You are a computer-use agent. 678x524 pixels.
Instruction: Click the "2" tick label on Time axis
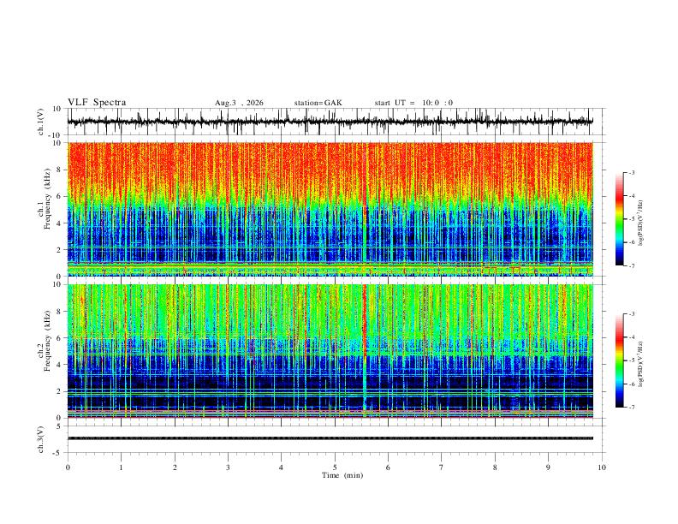click(x=175, y=467)
